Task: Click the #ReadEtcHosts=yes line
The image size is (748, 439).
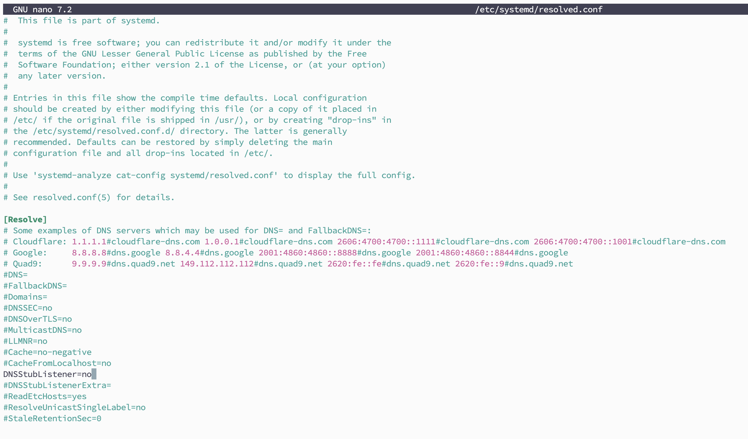Action: pyautogui.click(x=45, y=396)
